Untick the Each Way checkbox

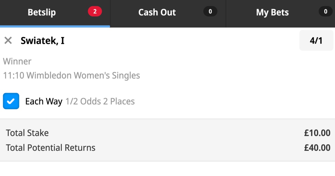tap(11, 101)
